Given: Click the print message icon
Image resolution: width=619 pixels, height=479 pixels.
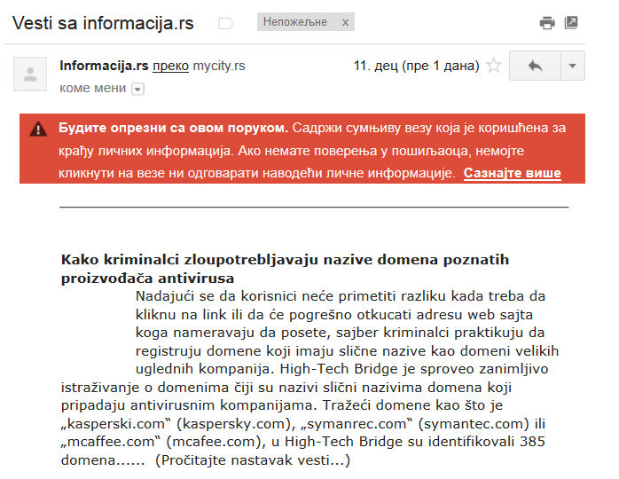Looking at the screenshot, I should pos(547,22).
